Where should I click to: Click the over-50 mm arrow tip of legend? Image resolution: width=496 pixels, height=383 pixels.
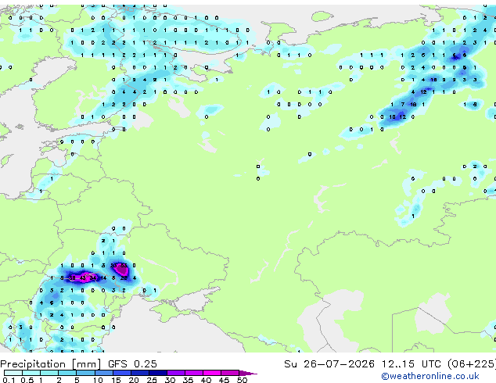click(x=248, y=373)
